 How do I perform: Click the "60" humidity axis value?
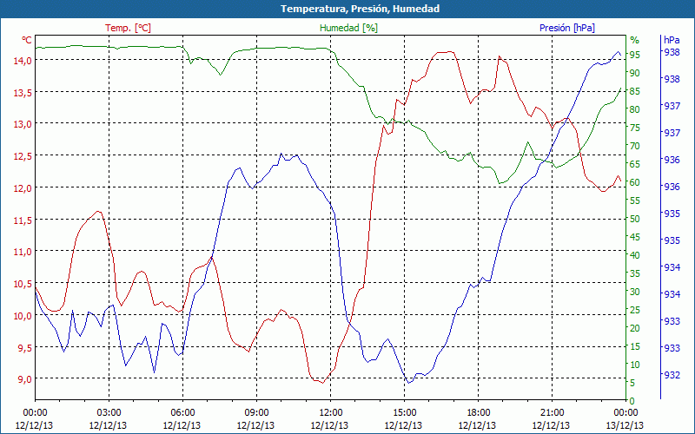pos(635,182)
